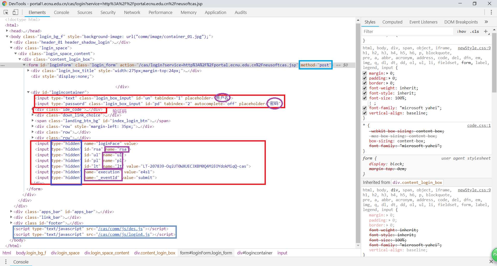
Task: Activate the inspect element picker icon
Action: click(x=6, y=12)
